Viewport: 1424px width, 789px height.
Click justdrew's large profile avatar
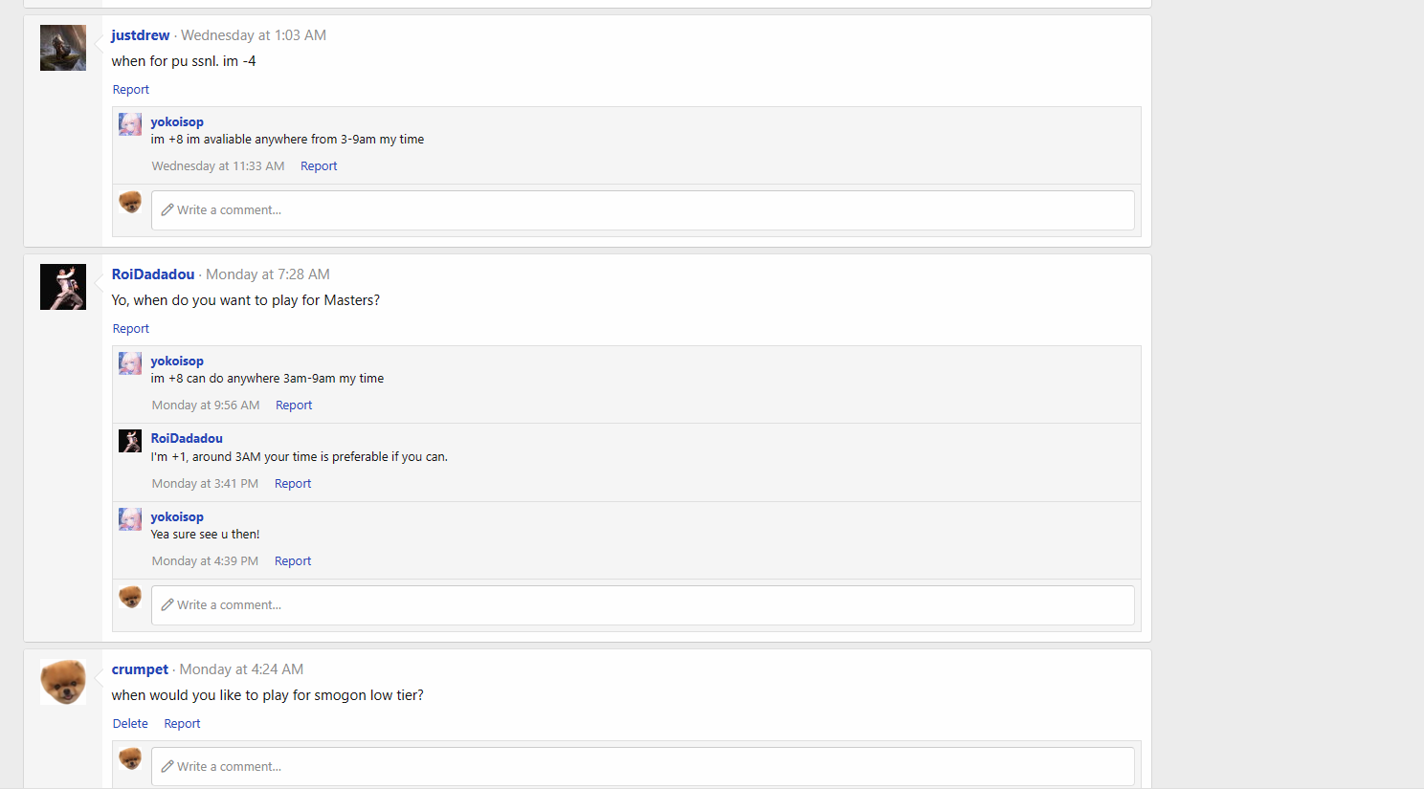[63, 48]
